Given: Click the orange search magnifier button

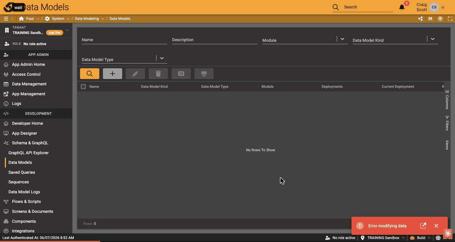Looking at the screenshot, I should pos(90,74).
